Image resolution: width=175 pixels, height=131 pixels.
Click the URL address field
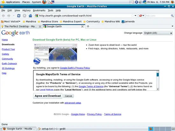point(85,16)
